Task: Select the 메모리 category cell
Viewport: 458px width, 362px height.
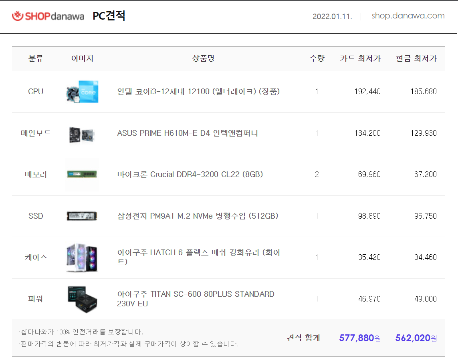Action: click(36, 175)
